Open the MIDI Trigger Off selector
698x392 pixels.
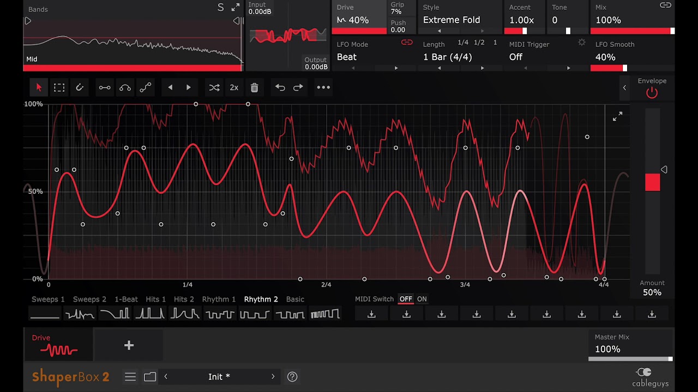[516, 57]
